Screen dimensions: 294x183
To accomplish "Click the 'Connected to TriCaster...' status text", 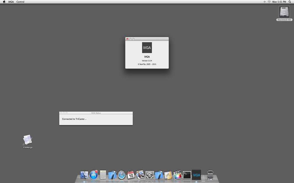I will (x=74, y=119).
